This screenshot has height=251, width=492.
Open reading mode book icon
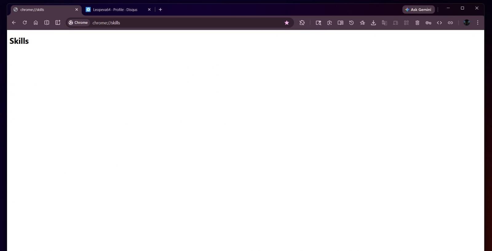[340, 23]
